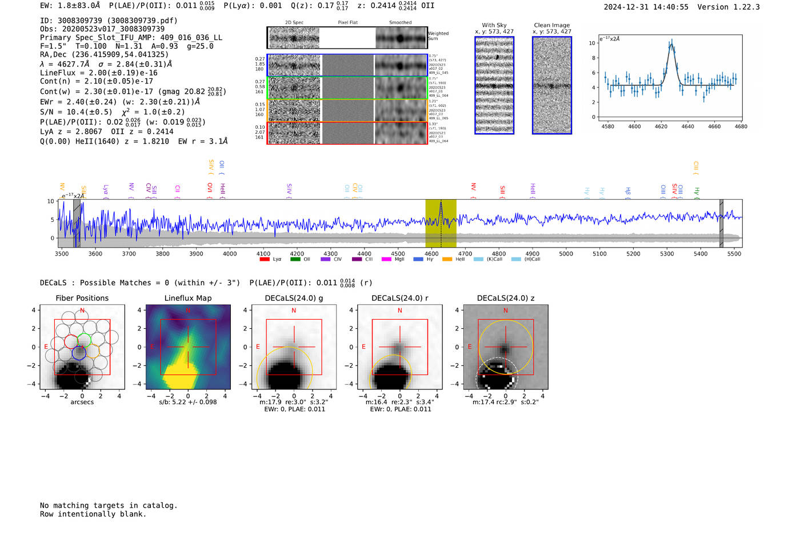Select the green-bordered 2D fiber spectrum row

pyautogui.click(x=347, y=87)
